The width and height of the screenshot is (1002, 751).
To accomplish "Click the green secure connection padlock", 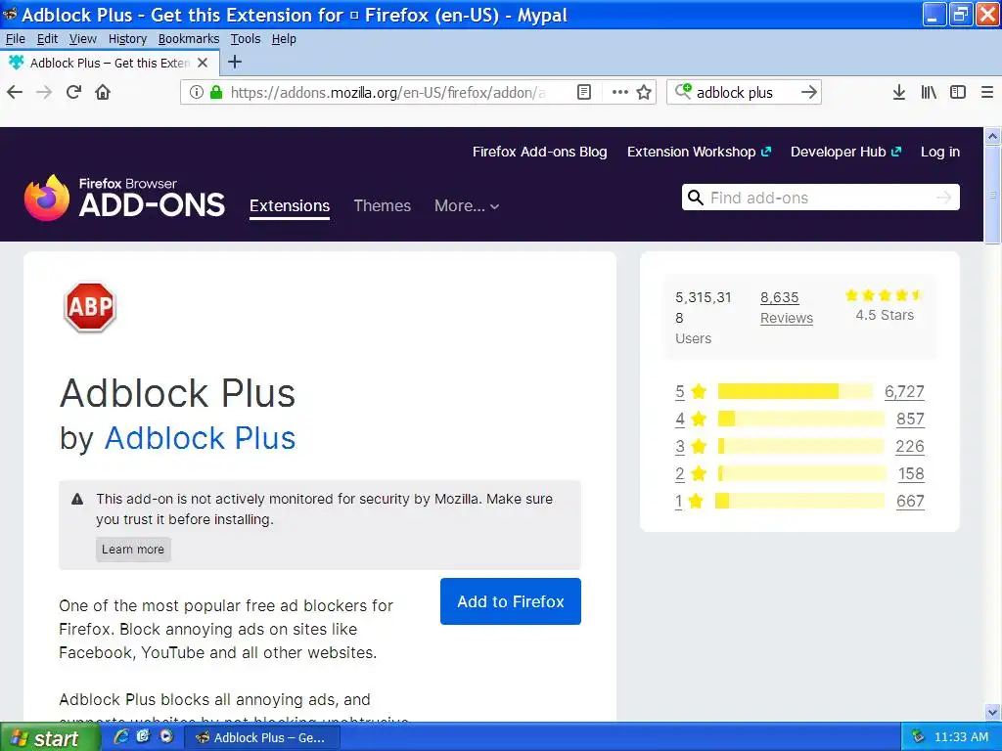I will tap(216, 92).
